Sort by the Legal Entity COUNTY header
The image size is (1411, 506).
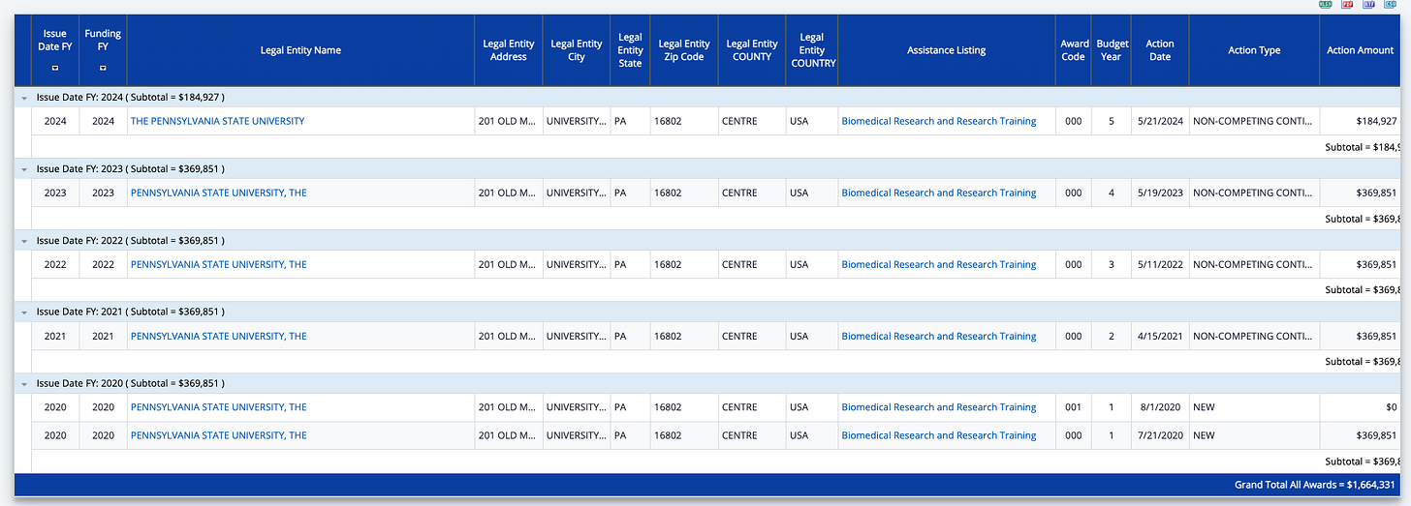pyautogui.click(x=752, y=50)
